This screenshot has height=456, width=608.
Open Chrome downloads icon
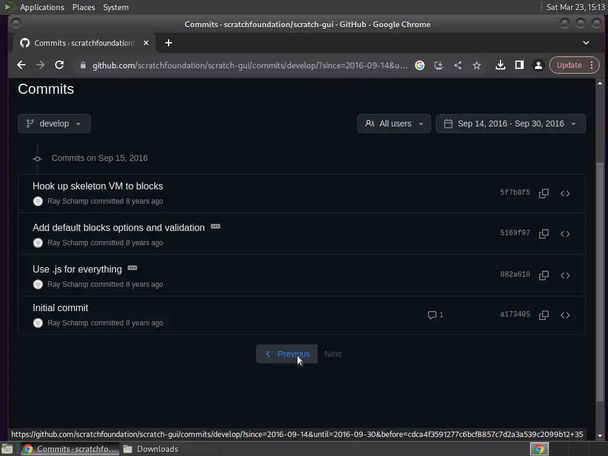(x=500, y=65)
